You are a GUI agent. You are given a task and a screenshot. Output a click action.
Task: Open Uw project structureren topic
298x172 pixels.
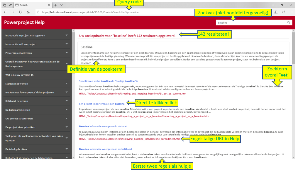click(x=19, y=119)
